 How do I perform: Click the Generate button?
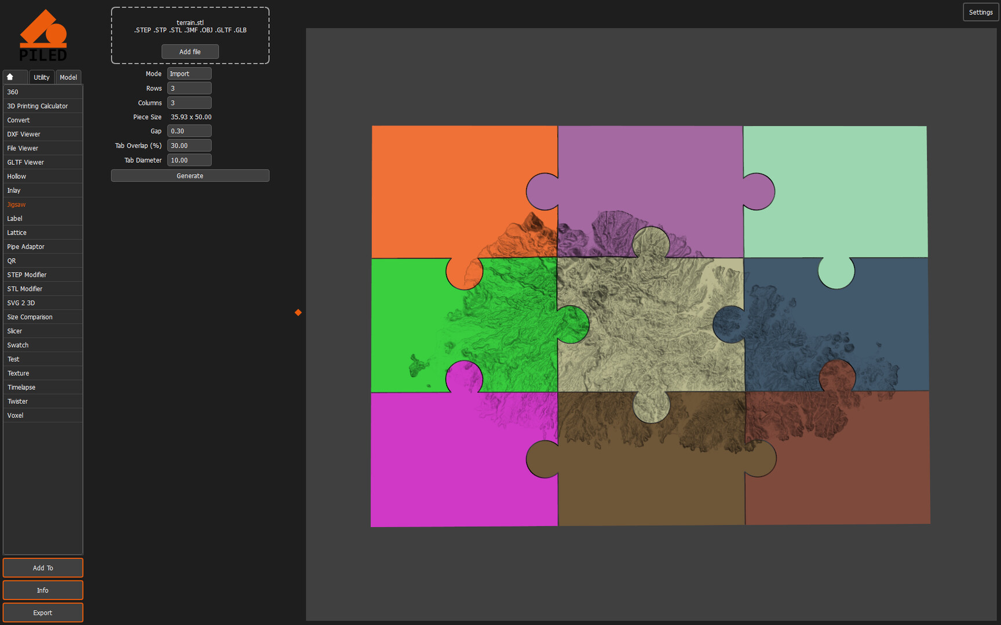pos(190,175)
